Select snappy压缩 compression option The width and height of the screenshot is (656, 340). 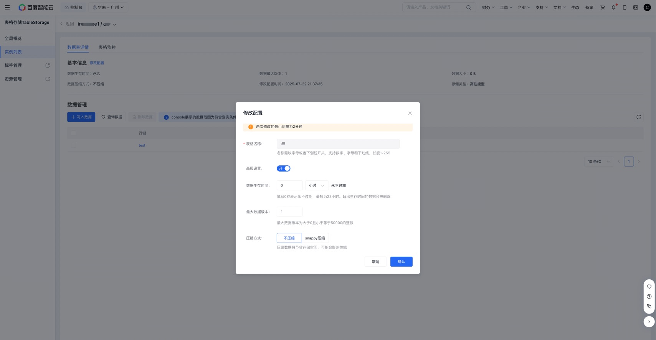pos(315,238)
